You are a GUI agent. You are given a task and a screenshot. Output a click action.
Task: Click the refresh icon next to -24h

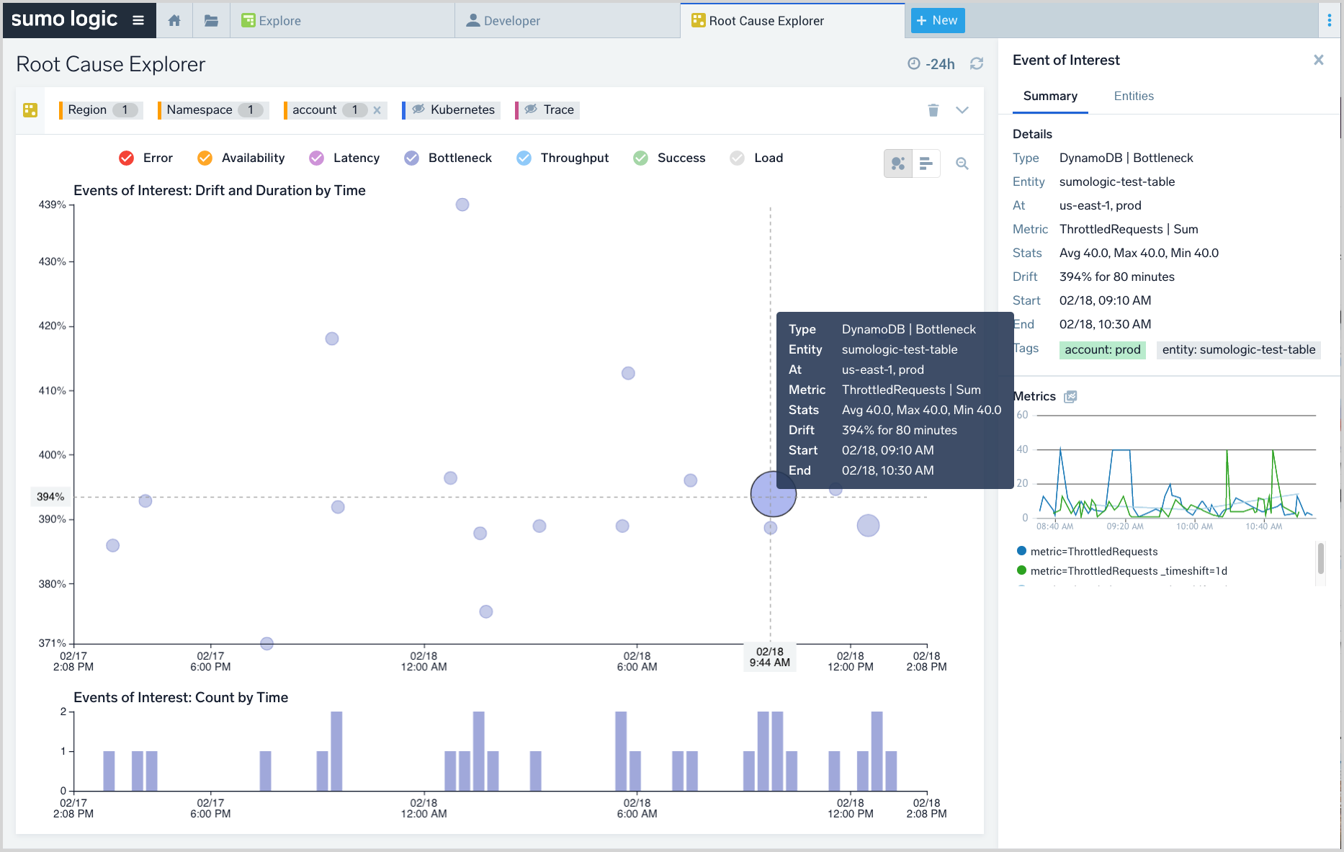click(x=977, y=64)
